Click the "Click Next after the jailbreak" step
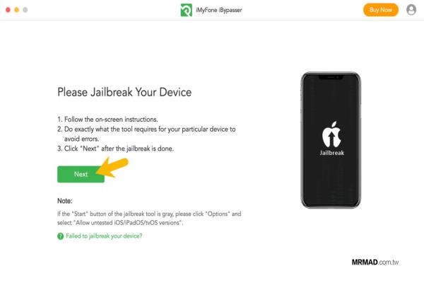424x283 pixels. click(x=115, y=149)
